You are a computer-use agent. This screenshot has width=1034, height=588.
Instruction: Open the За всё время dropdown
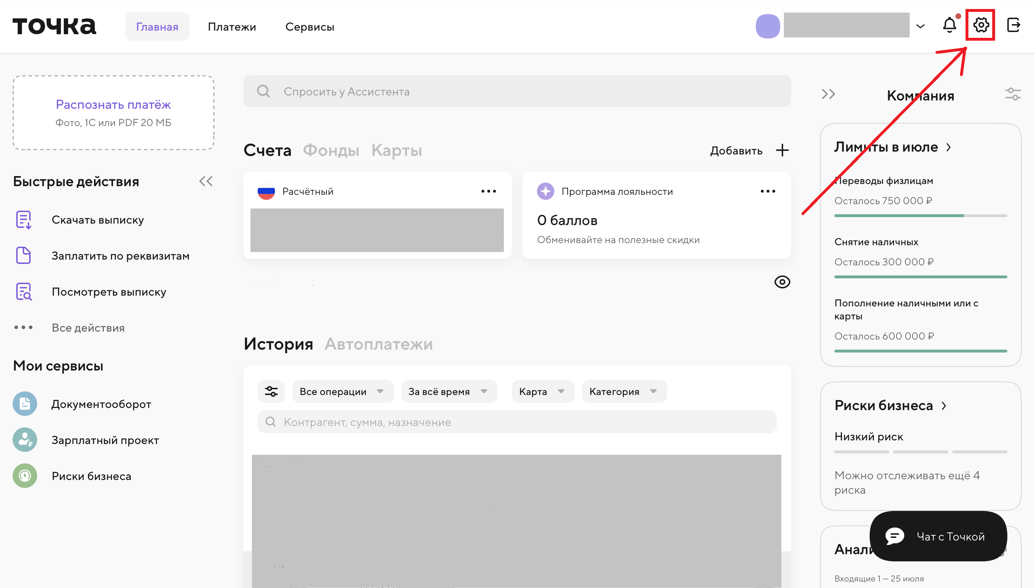tap(449, 391)
